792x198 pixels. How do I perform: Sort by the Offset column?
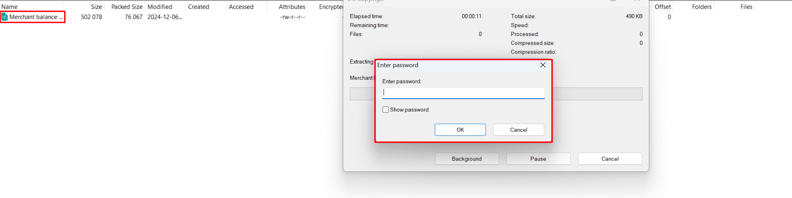click(x=662, y=7)
